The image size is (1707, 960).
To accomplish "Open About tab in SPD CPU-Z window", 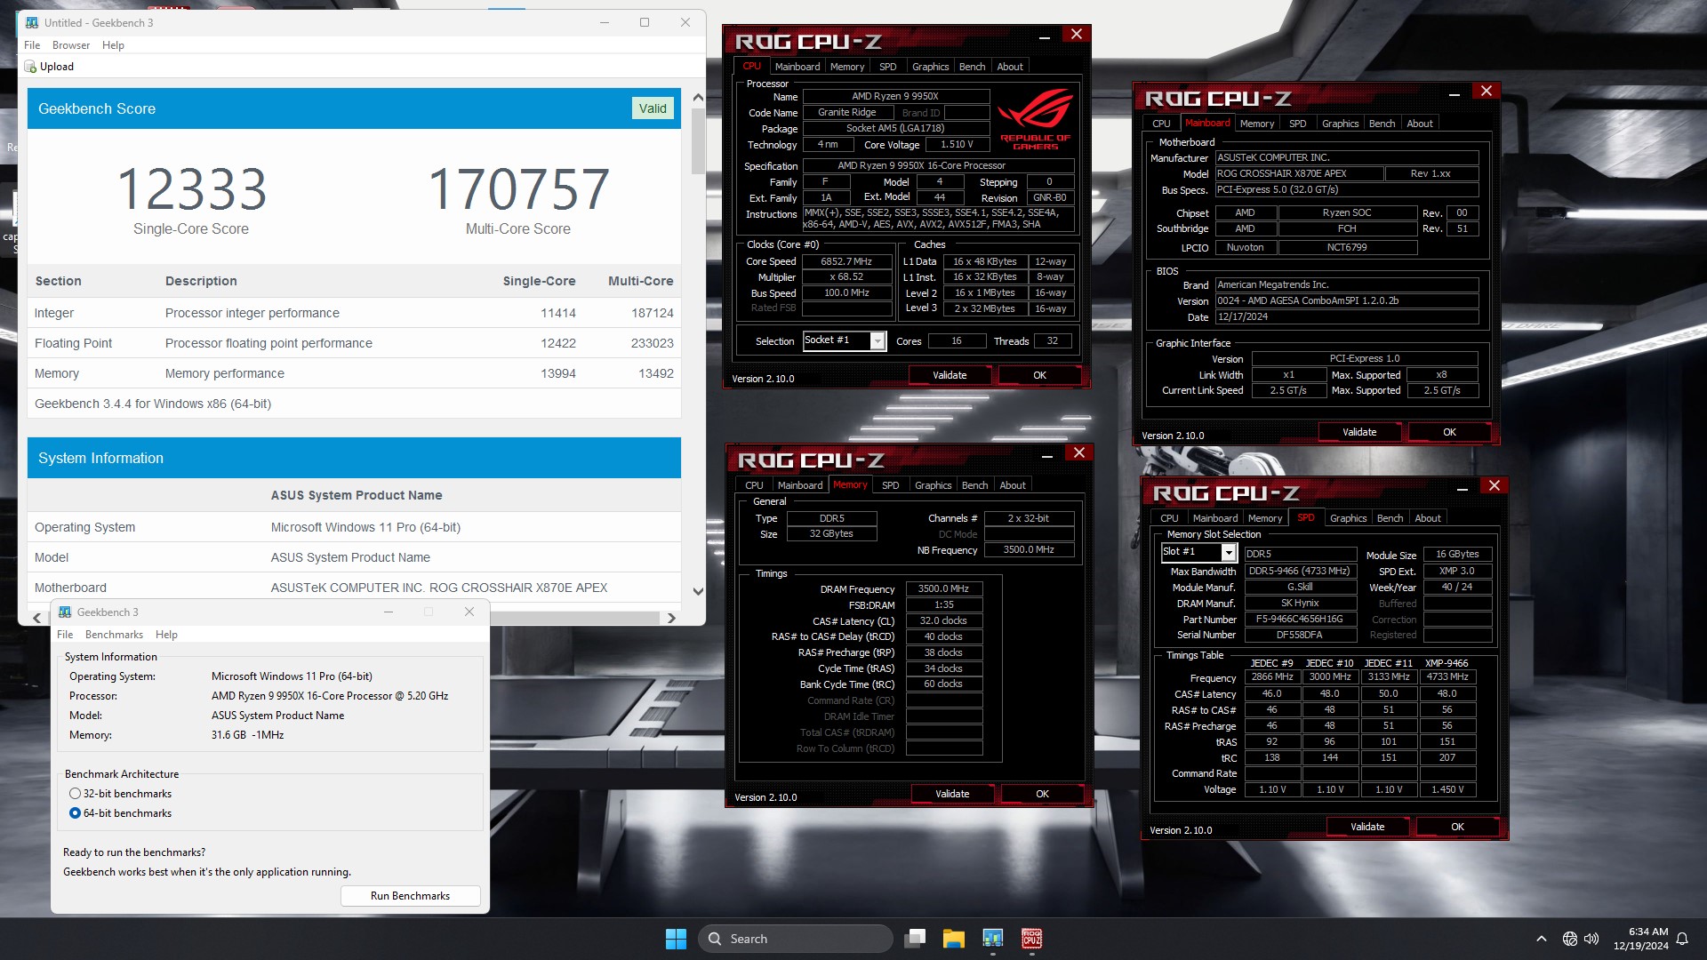I will click(x=1428, y=518).
